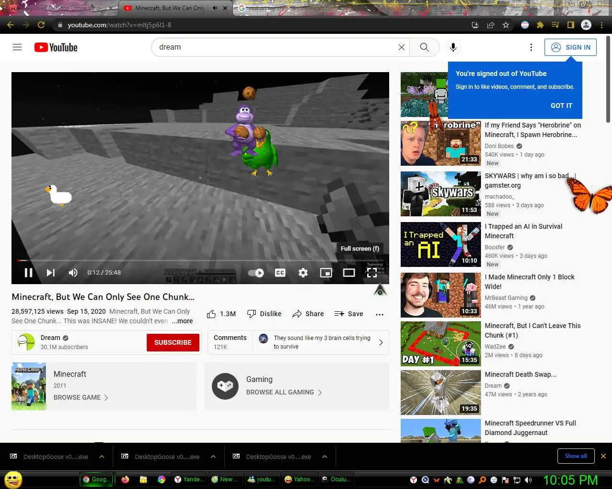
Task: Clear the search box with the X icon
Action: pos(402,47)
